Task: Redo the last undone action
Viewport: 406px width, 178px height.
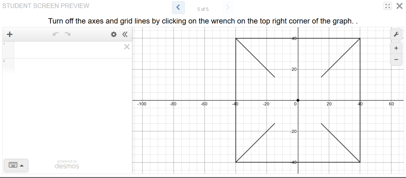Action: click(x=67, y=34)
